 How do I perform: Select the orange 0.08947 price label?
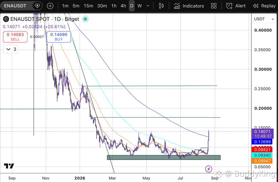point(262,161)
